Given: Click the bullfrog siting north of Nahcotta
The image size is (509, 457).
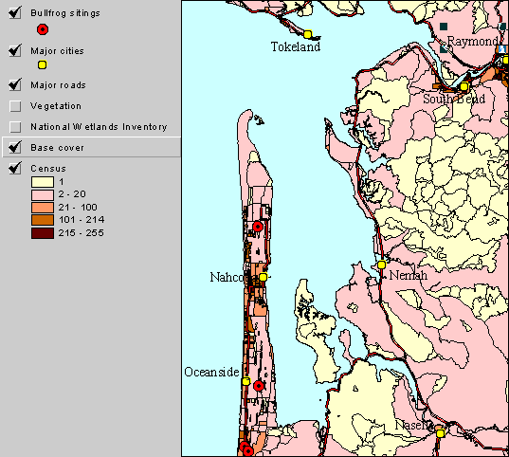Looking at the screenshot, I should 258,226.
